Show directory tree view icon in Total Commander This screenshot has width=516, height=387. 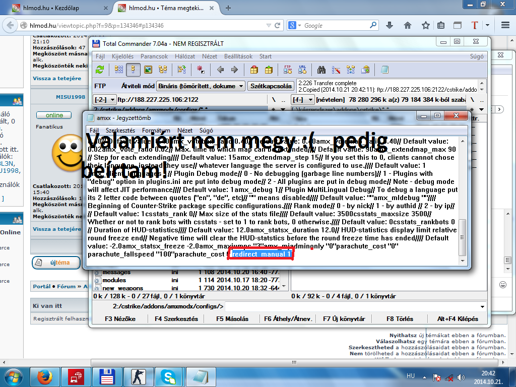163,70
